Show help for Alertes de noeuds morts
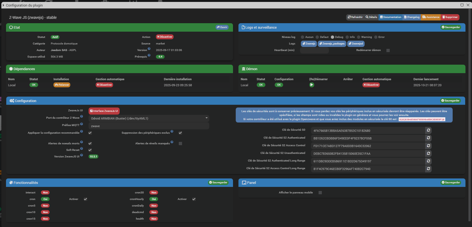 pos(81,142)
